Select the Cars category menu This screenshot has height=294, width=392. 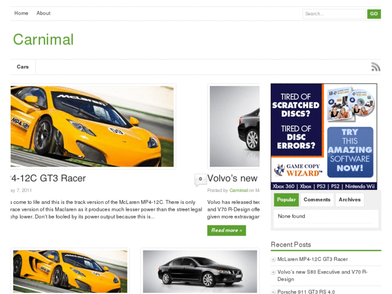23,67
